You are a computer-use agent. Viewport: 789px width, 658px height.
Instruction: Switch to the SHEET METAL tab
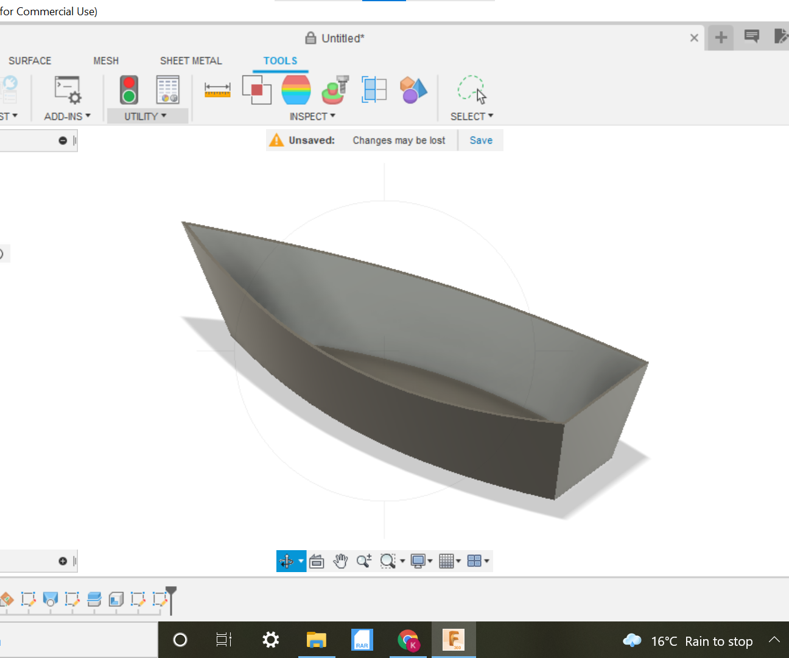click(x=191, y=60)
